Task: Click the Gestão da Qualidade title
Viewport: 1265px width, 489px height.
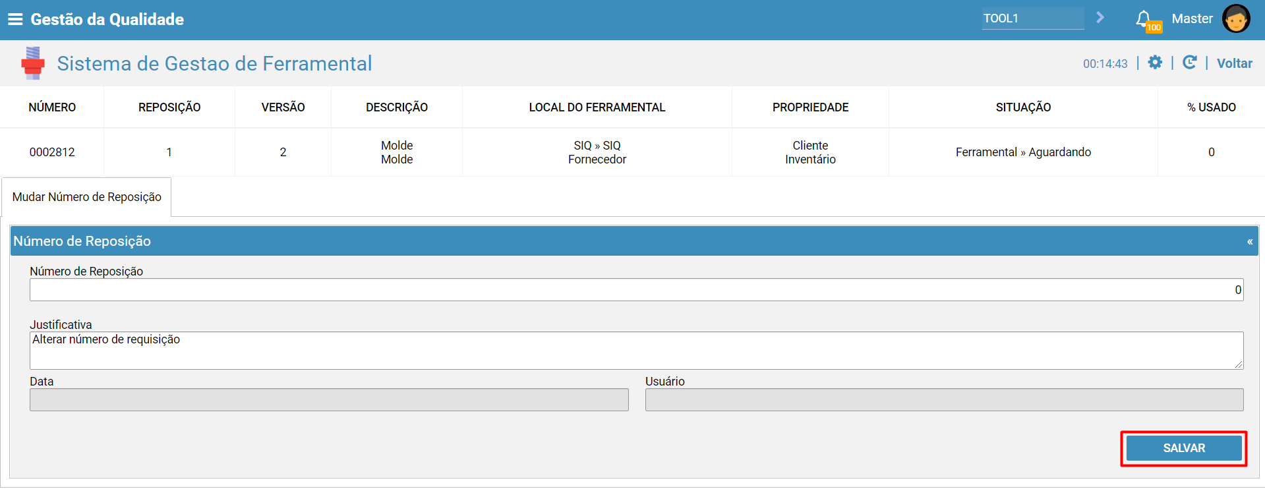Action: click(x=107, y=19)
